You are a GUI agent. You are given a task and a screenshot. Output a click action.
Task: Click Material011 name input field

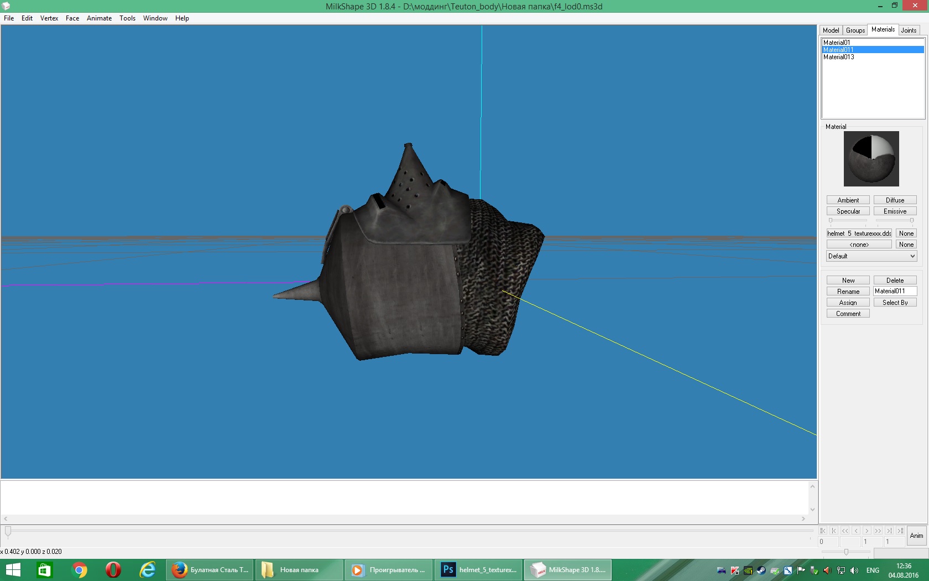pos(895,291)
